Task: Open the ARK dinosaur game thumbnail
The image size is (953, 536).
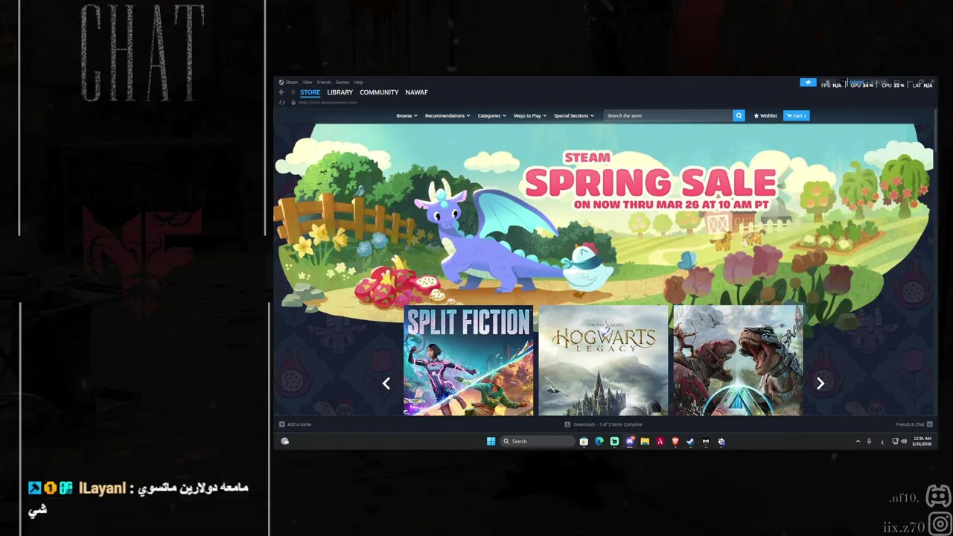Action: (738, 360)
